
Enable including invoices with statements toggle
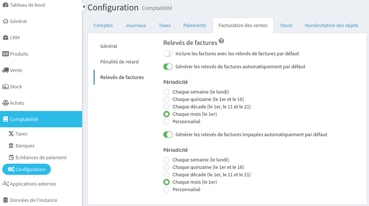(x=168, y=54)
